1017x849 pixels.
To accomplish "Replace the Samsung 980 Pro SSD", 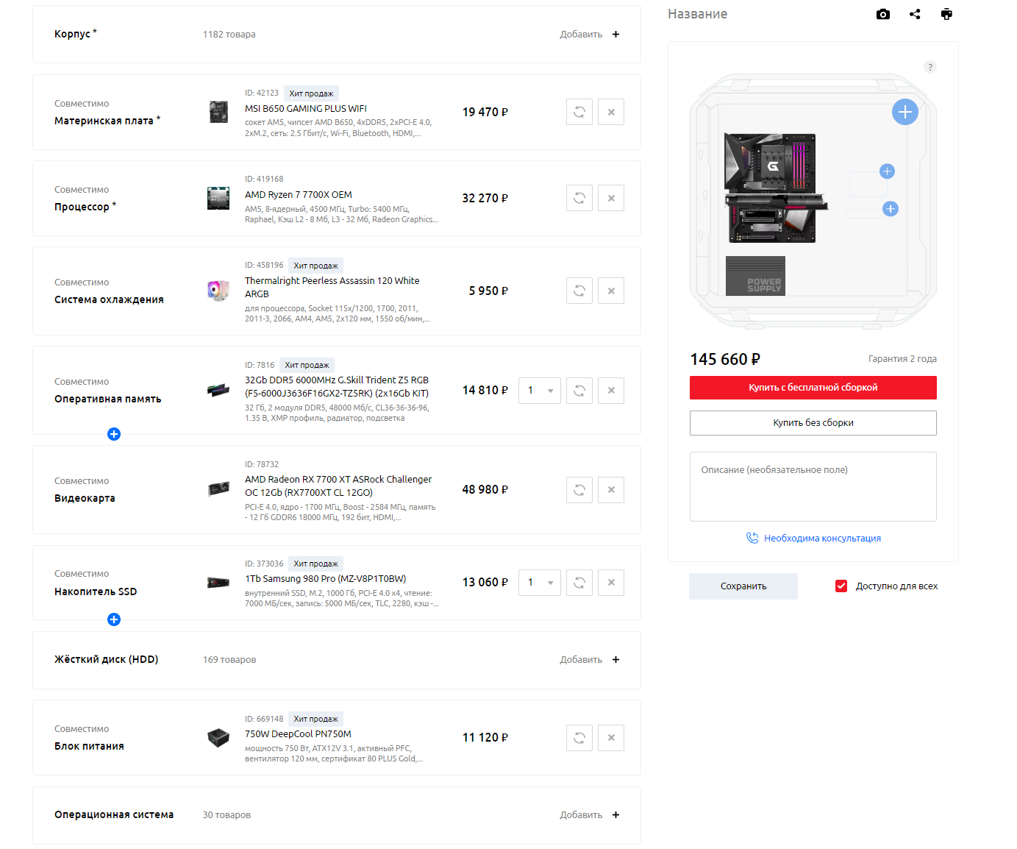I will [579, 583].
